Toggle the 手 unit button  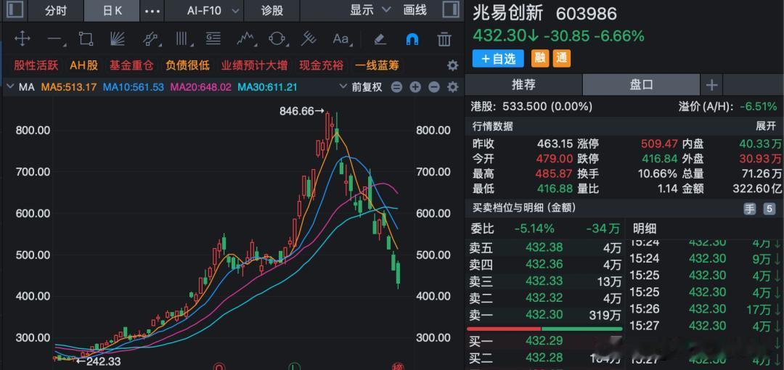749,209
